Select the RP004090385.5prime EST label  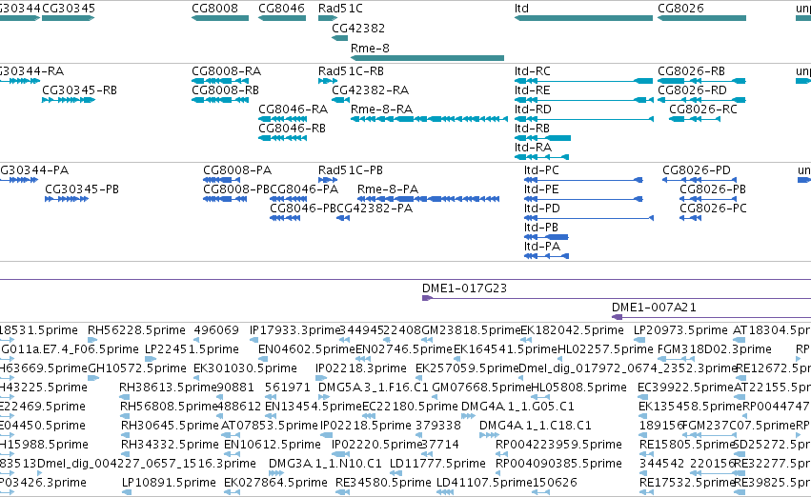click(558, 464)
